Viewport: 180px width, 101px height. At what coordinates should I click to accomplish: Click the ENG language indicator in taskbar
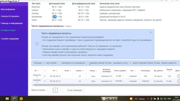click(169, 99)
